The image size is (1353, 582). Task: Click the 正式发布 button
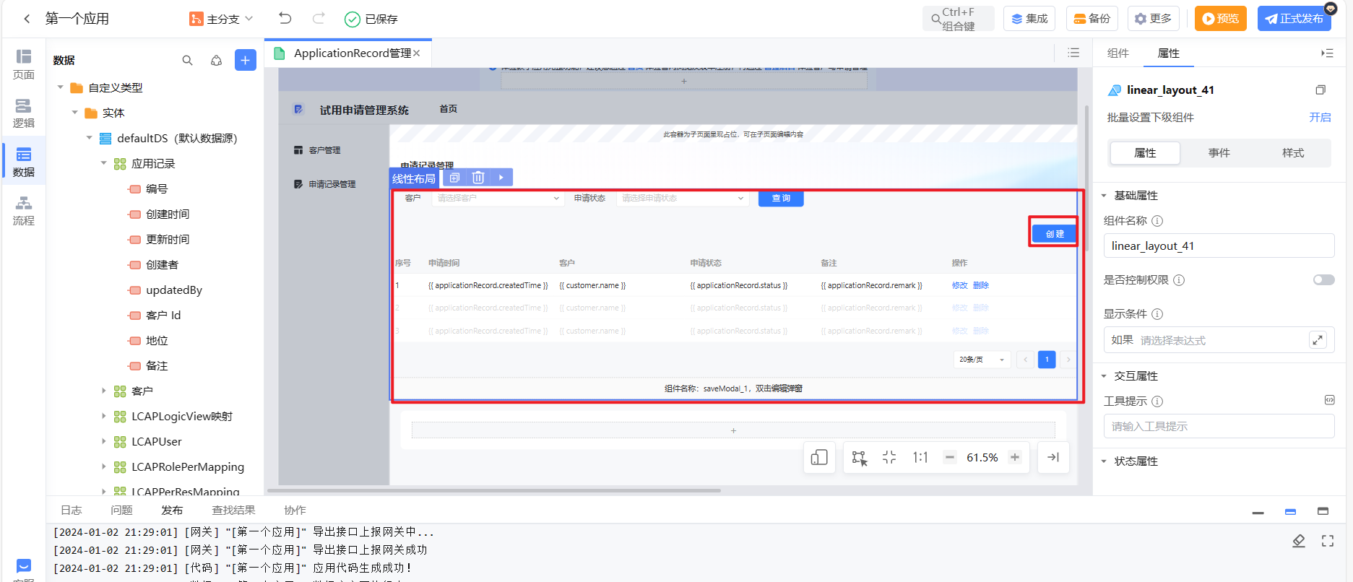(x=1294, y=19)
